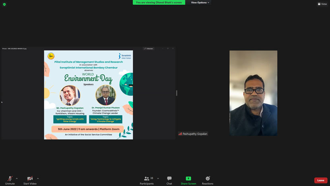Click the green Share Screen icon
Screen dimensions: 330x186
click(188, 178)
